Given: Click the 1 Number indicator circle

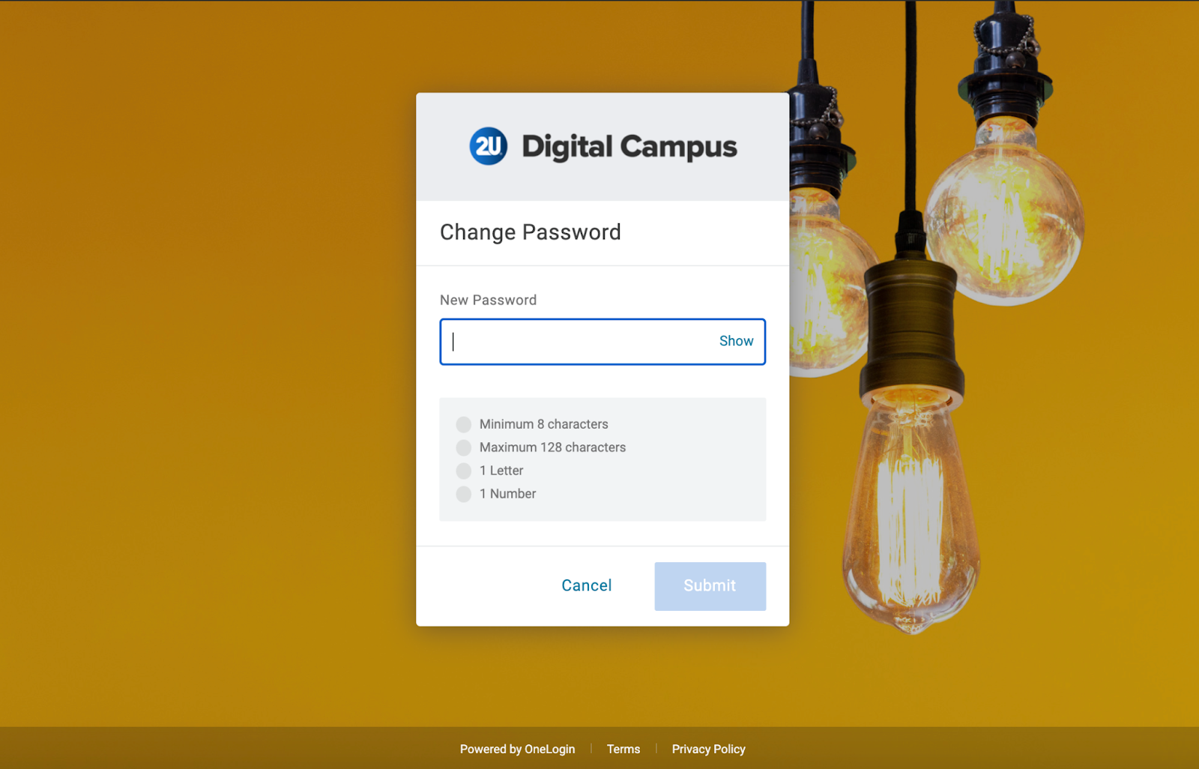Looking at the screenshot, I should pyautogui.click(x=464, y=494).
